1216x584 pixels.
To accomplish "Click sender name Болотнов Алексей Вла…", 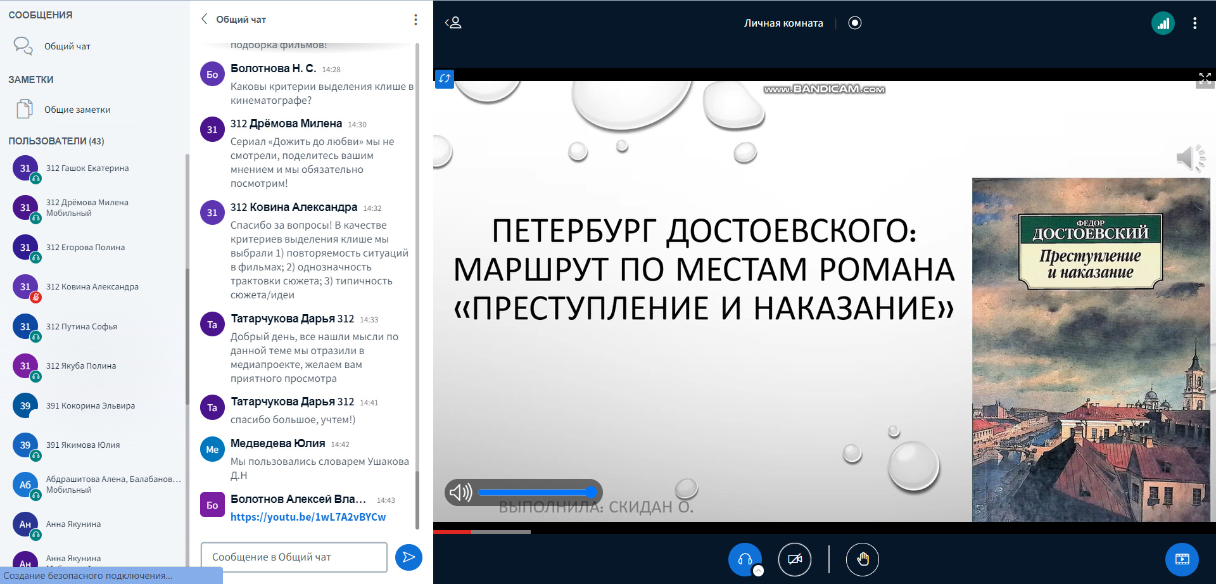I will point(298,499).
